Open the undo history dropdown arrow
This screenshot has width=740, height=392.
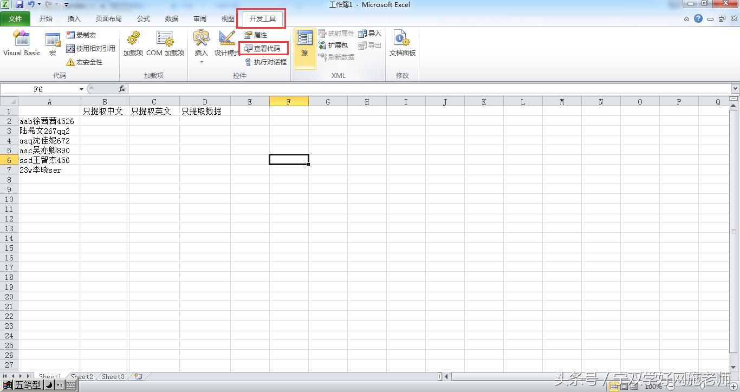39,5
